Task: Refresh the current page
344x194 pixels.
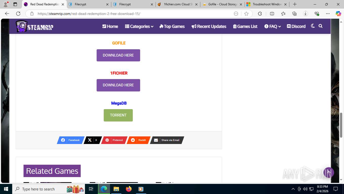Action: (x=18, y=14)
